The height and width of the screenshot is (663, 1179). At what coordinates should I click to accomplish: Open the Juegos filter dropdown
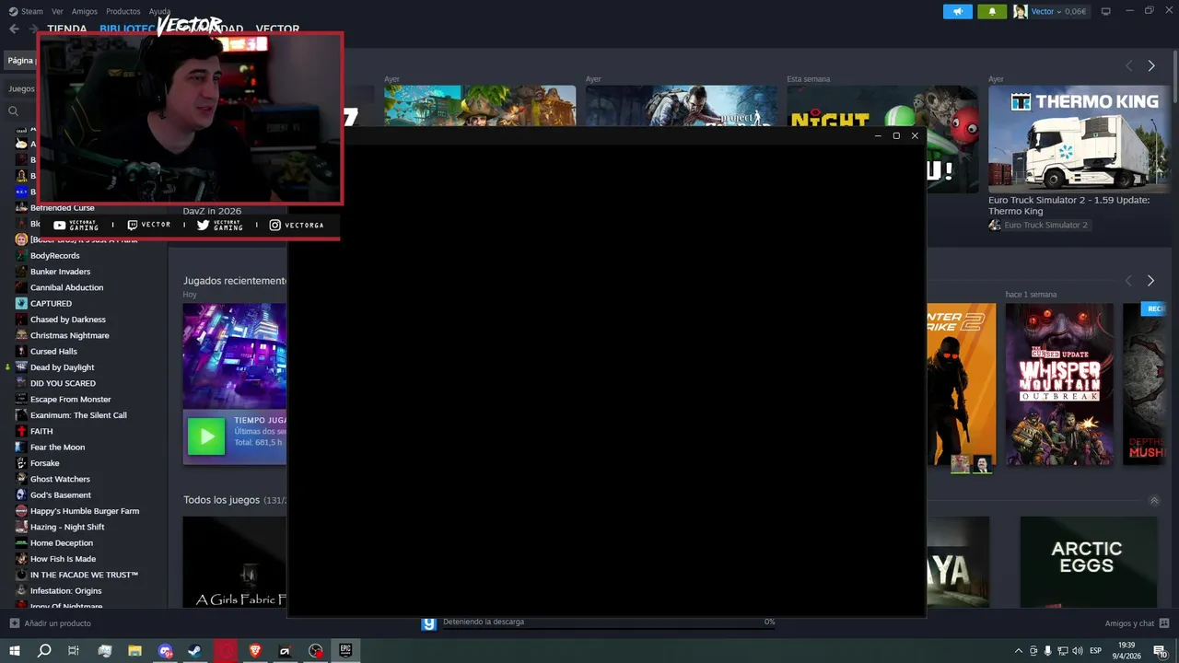(21, 89)
